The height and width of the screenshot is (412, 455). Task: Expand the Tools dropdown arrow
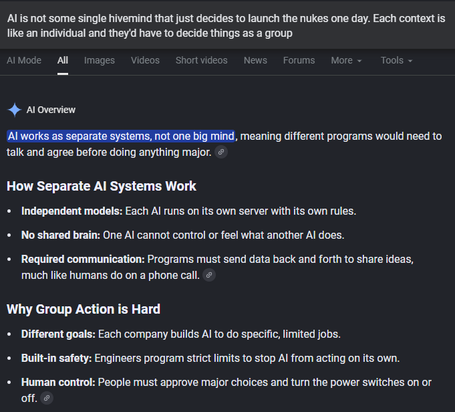coord(410,61)
